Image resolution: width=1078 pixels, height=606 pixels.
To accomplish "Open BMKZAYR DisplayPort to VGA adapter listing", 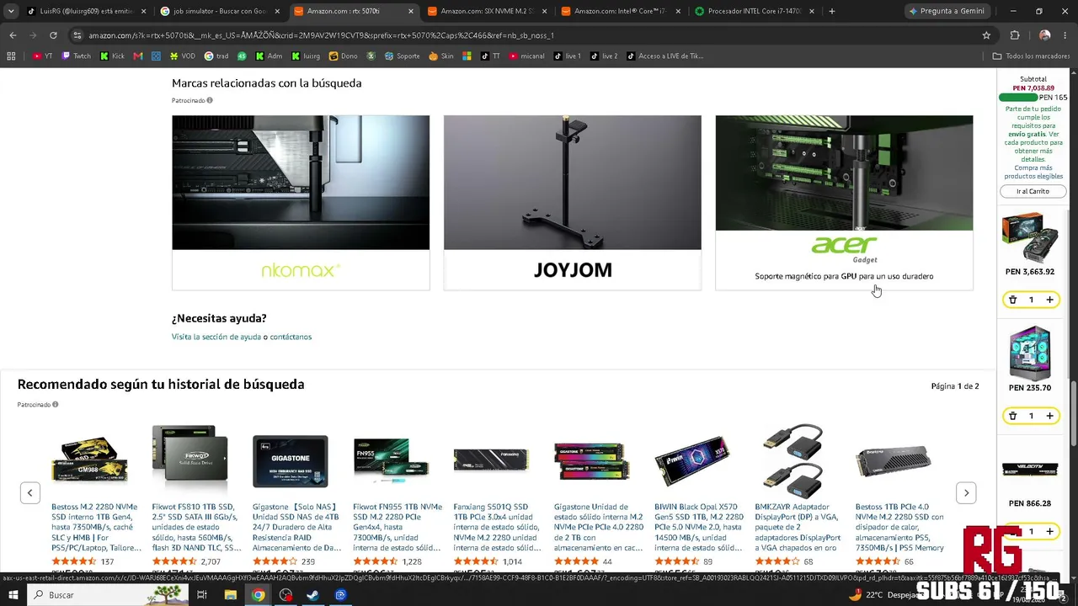I will point(798,527).
